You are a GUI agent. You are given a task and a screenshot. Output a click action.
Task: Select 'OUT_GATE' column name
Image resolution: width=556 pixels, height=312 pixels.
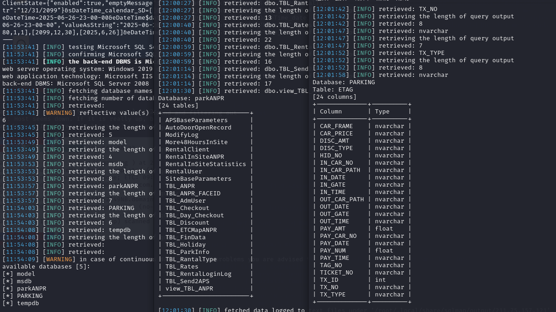(x=335, y=214)
